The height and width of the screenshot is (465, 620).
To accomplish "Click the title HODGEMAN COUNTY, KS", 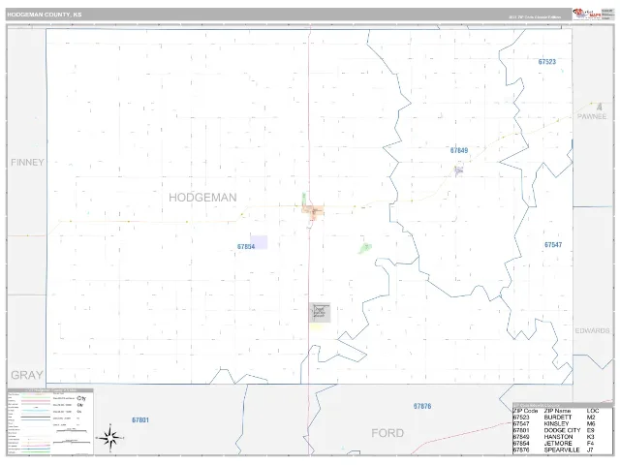I will [x=45, y=15].
